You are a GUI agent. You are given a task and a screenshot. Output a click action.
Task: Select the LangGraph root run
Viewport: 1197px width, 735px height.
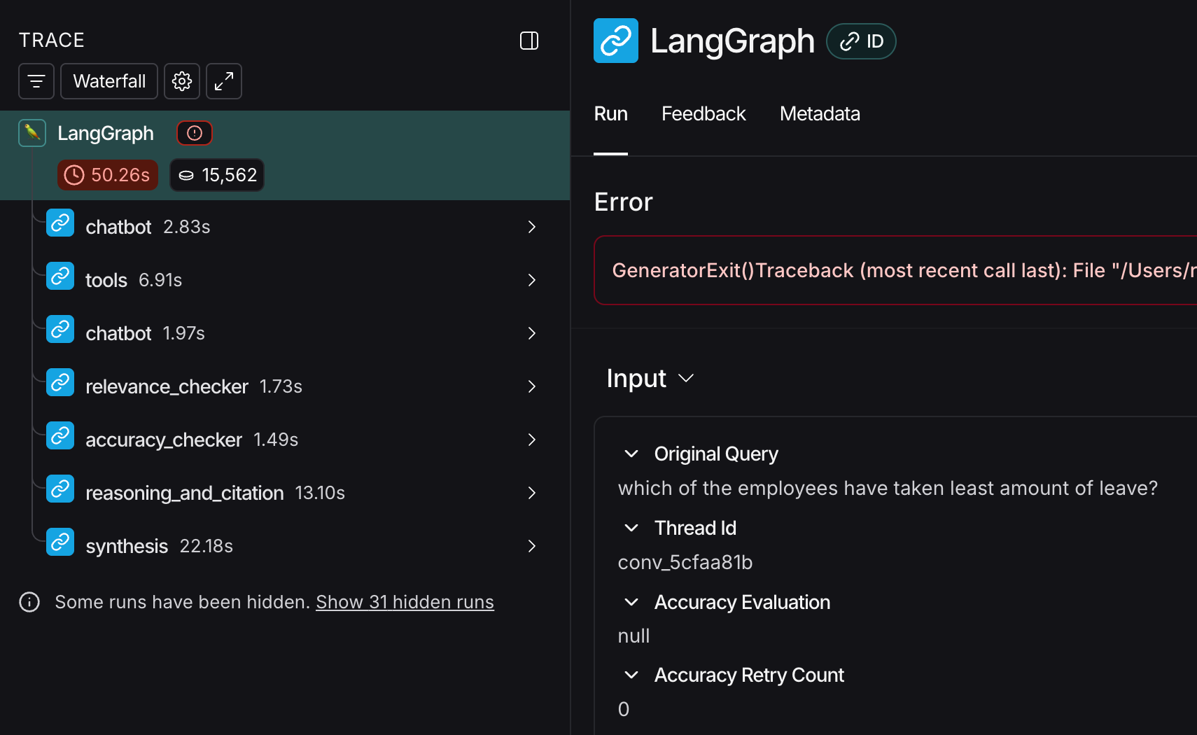[x=285, y=155]
